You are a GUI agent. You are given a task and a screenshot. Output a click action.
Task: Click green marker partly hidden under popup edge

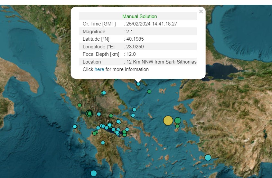tap(116, 78)
